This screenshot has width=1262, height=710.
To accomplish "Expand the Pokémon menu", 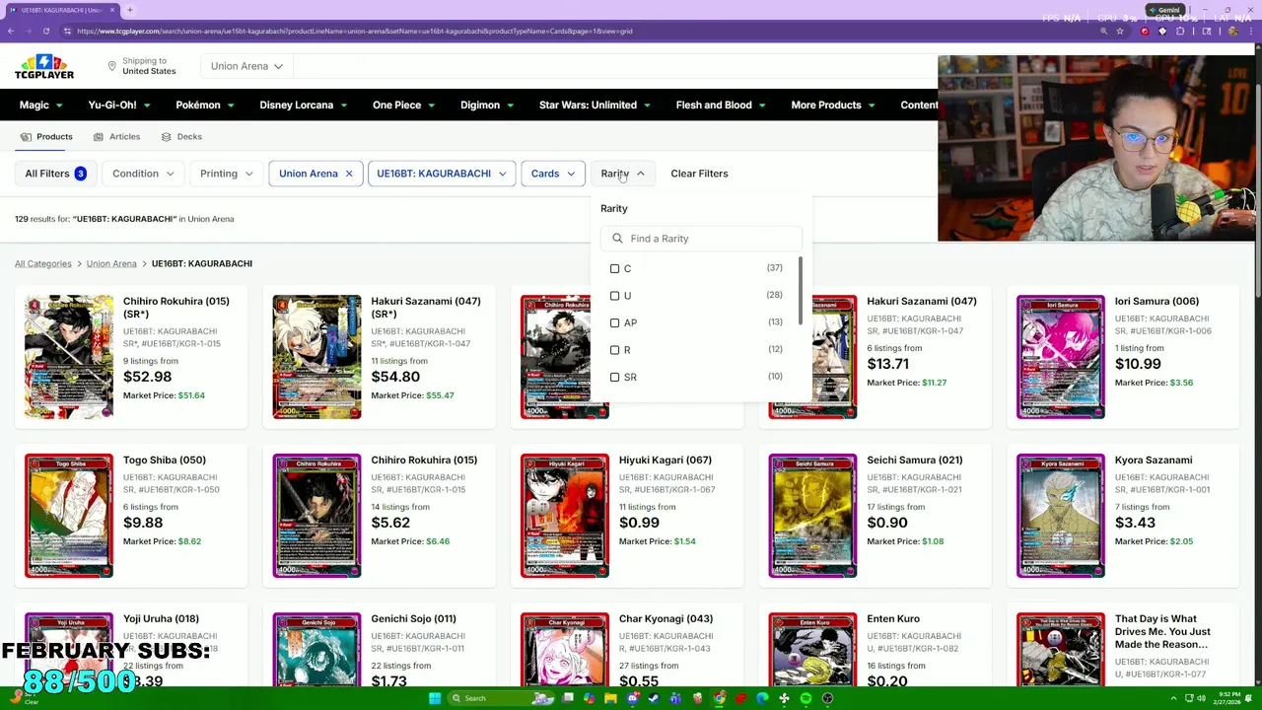I will (x=205, y=105).
